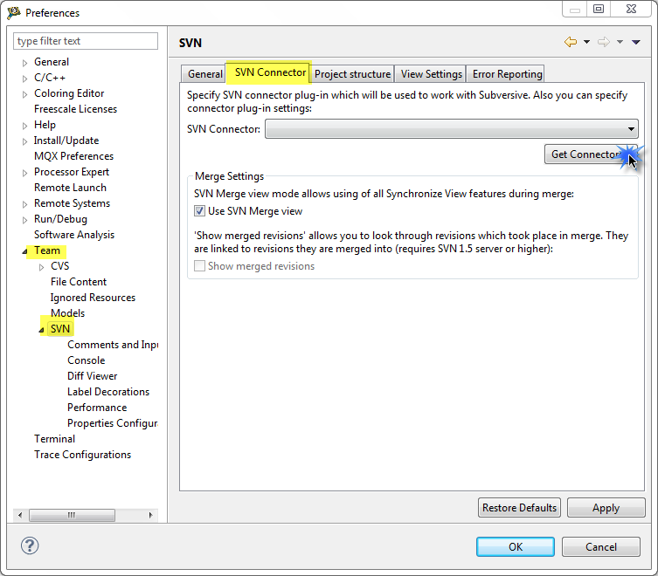Toggle Use SVN Merge view checkbox
Viewport: 658px width, 576px height.
click(x=200, y=211)
